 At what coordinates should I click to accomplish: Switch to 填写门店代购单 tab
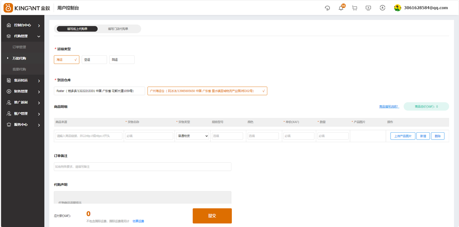pyautogui.click(x=118, y=29)
